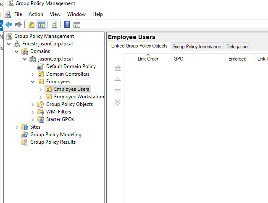Open the View menu
The width and height of the screenshot is (268, 203).
tap(55, 14)
